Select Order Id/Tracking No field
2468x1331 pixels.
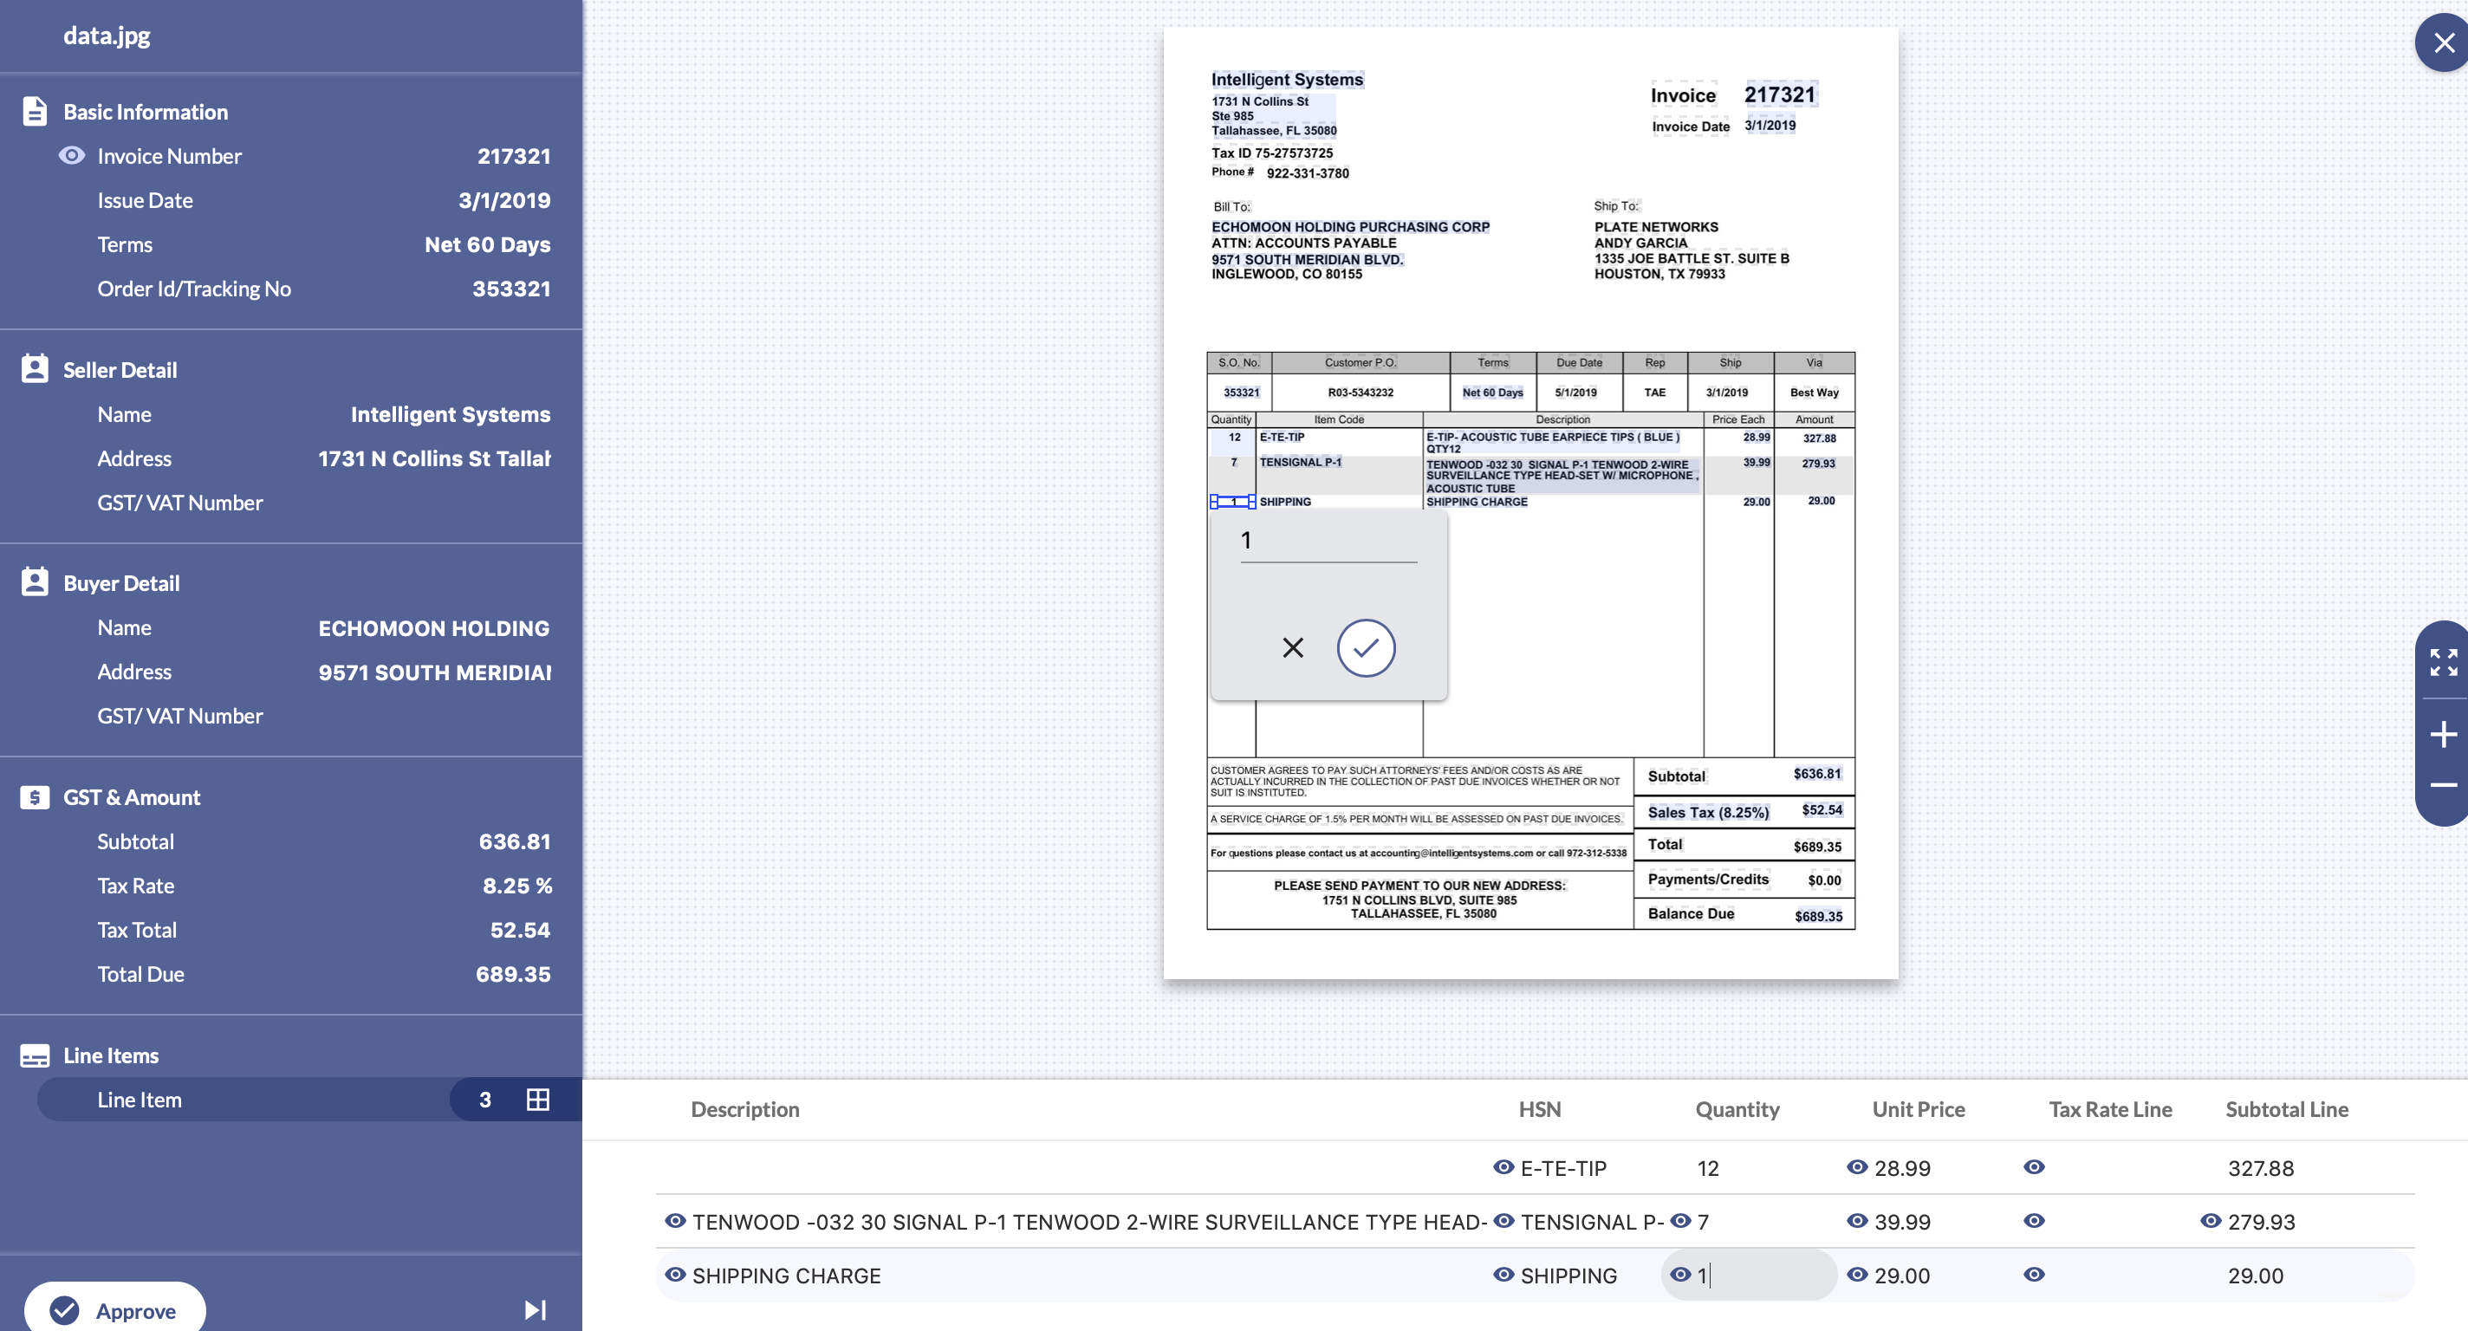coord(323,288)
